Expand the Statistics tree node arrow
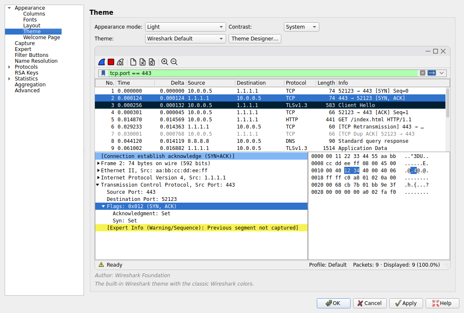The width and height of the screenshot is (464, 313). 9,79
